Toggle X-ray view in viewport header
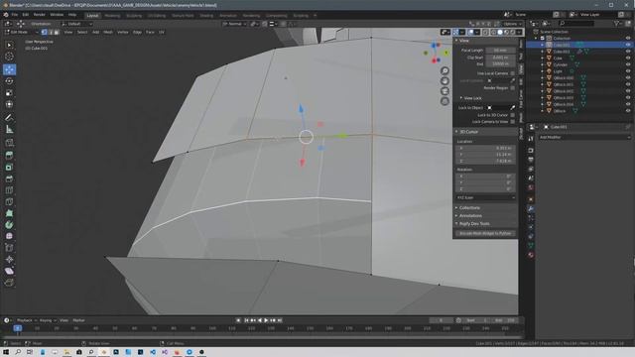 485,32
